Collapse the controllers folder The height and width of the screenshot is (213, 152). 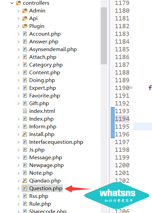click(x=12, y=3)
